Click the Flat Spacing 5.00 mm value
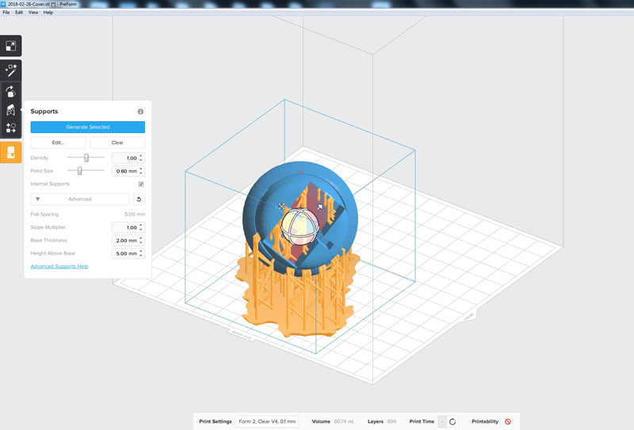The height and width of the screenshot is (430, 634). click(x=135, y=214)
